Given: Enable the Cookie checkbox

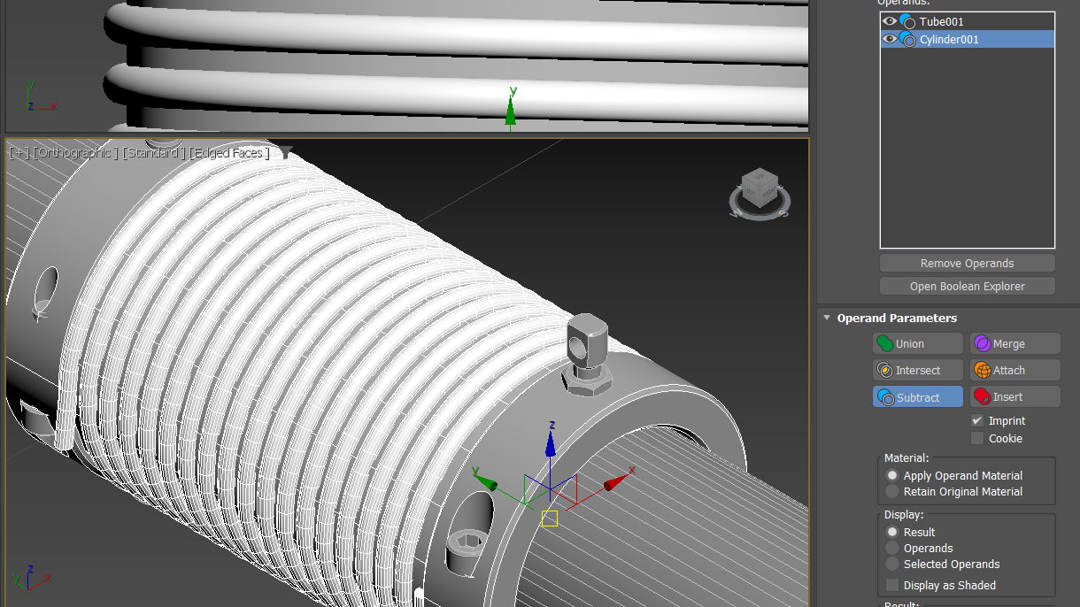Looking at the screenshot, I should 979,438.
